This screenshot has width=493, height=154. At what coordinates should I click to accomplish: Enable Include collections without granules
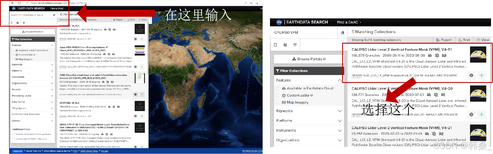point(14,134)
